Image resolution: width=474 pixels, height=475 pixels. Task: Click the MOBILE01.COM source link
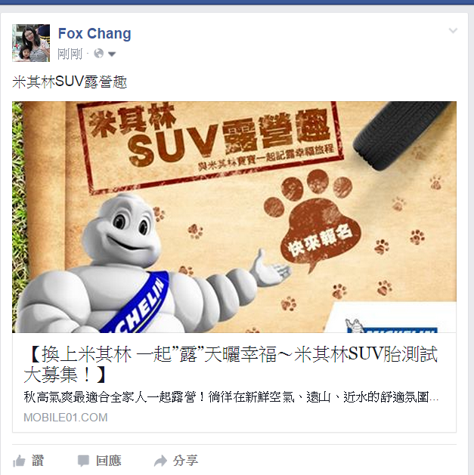[66, 418]
